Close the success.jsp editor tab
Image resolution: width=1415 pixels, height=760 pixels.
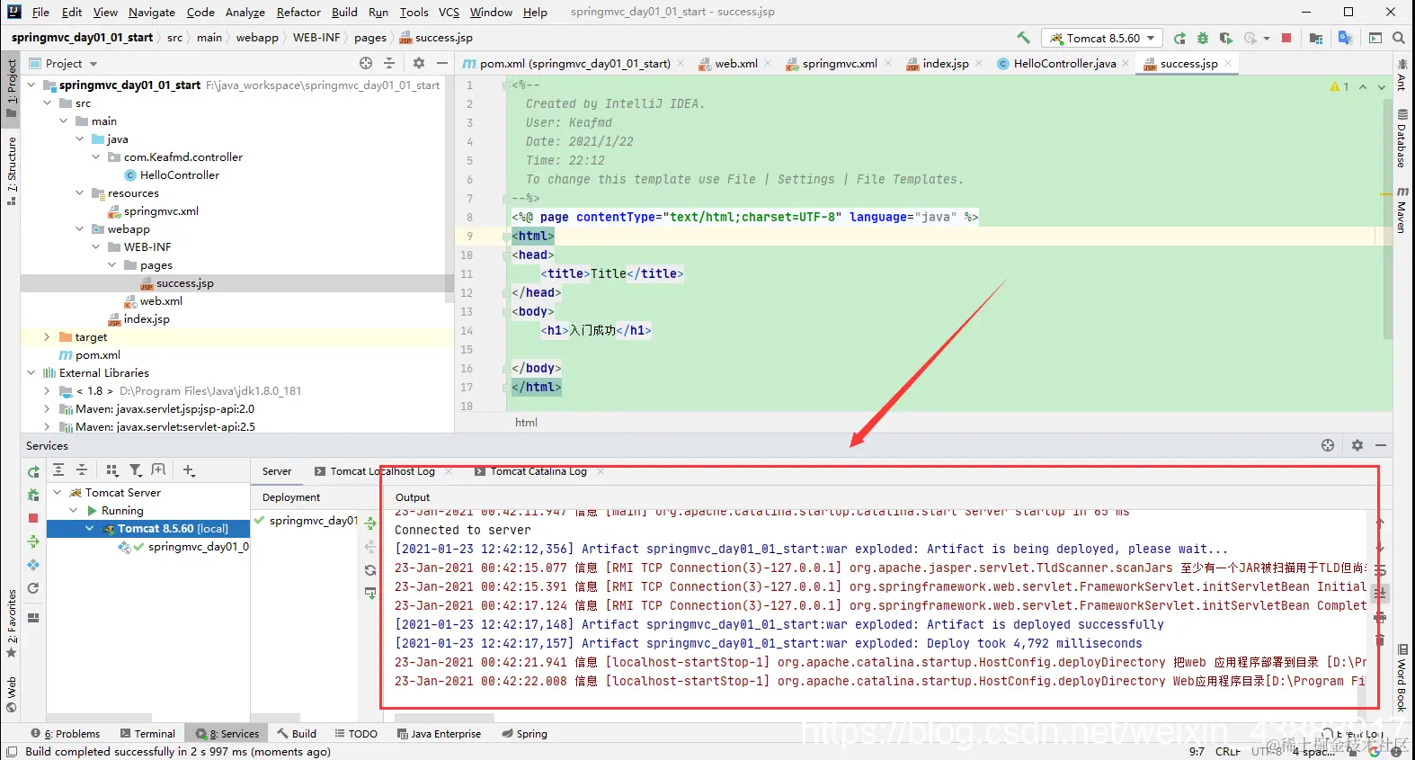[1229, 64]
